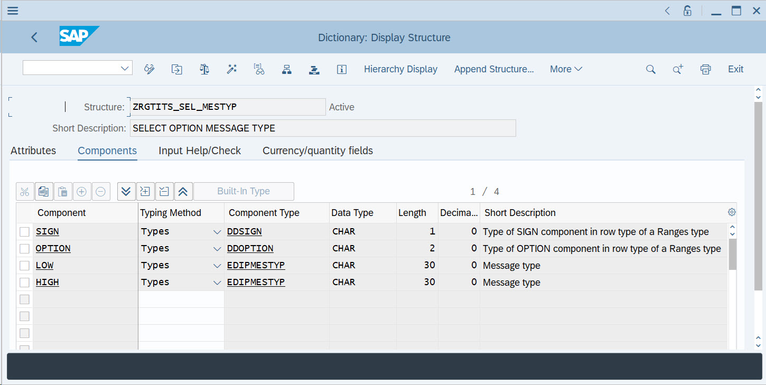Expand the More menu in toolbar
The width and height of the screenshot is (766, 385).
566,69
